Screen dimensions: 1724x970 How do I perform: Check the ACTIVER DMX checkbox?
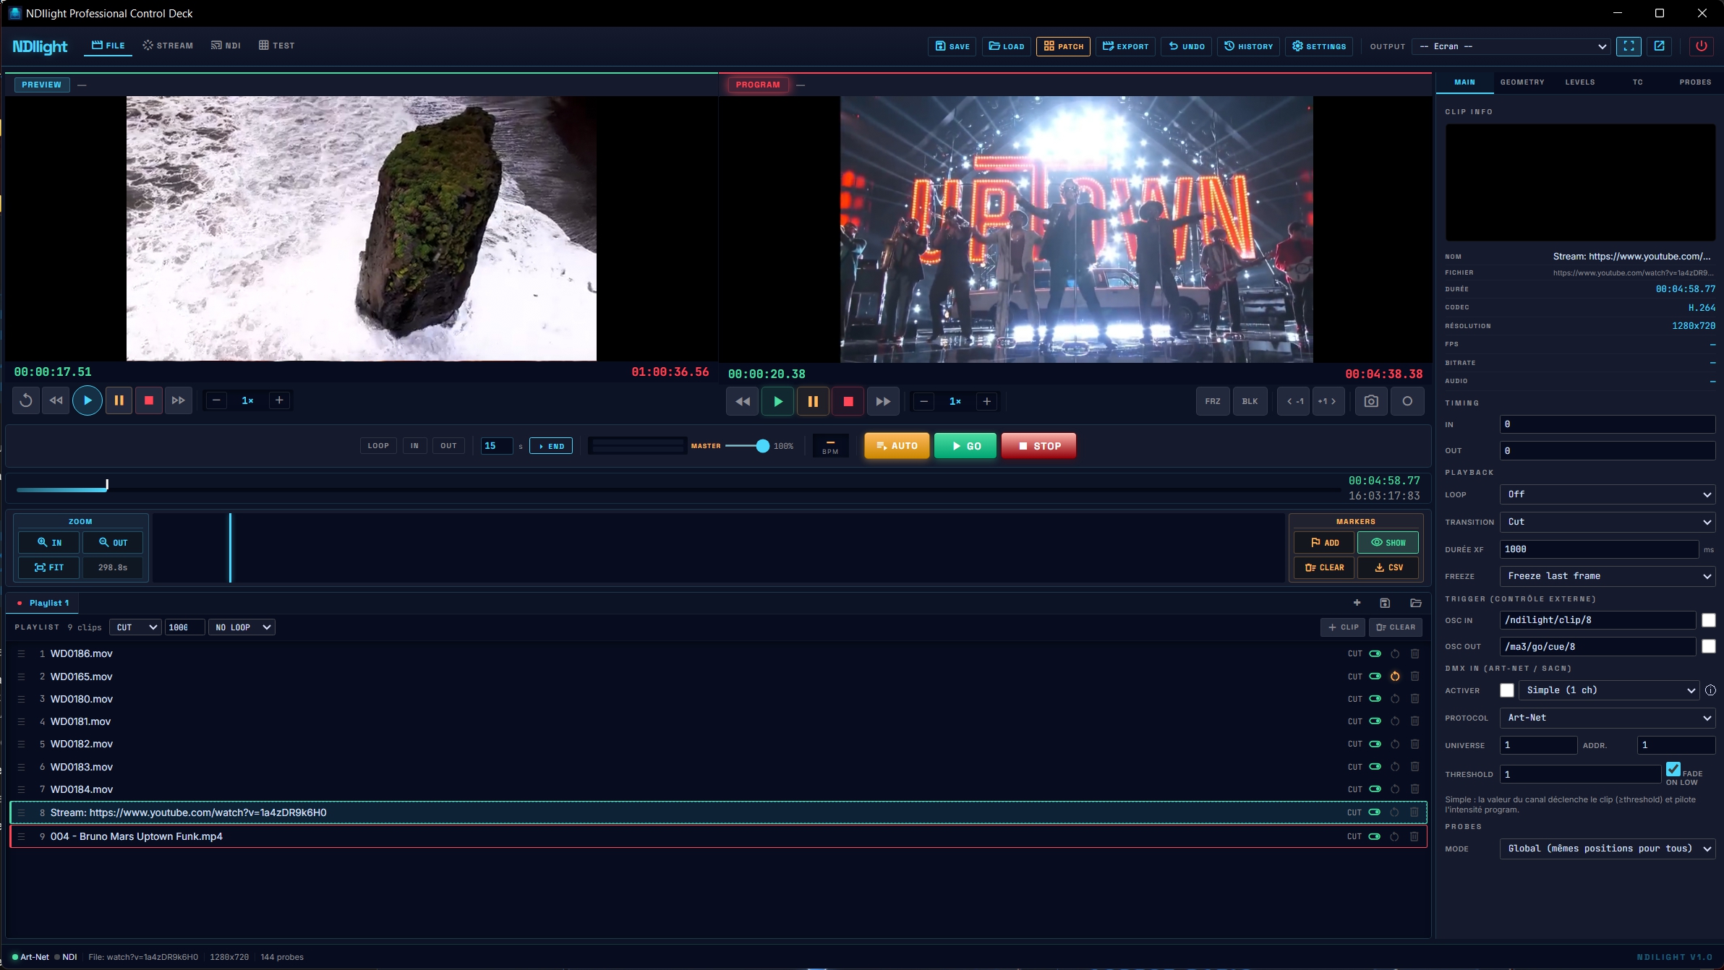coord(1507,690)
